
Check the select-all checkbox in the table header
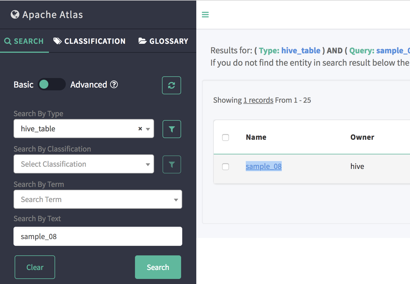point(226,138)
